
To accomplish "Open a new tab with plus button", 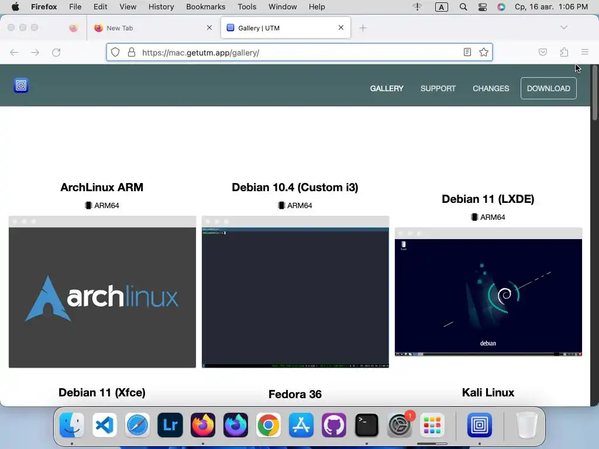I will [x=363, y=28].
